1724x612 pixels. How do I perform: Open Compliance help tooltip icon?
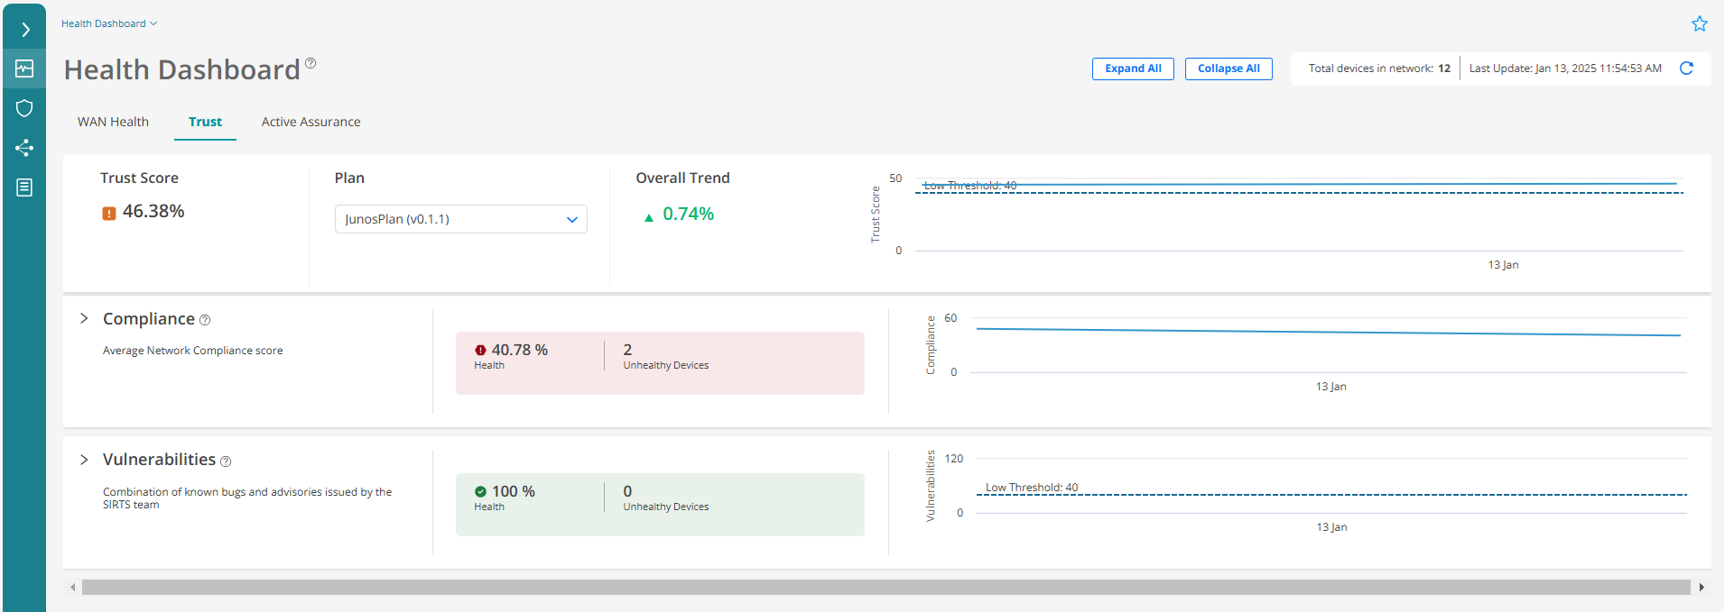tap(205, 320)
